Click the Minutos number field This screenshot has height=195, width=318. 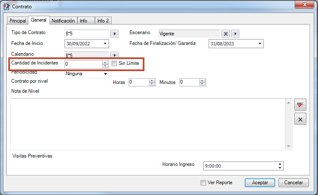(189, 82)
